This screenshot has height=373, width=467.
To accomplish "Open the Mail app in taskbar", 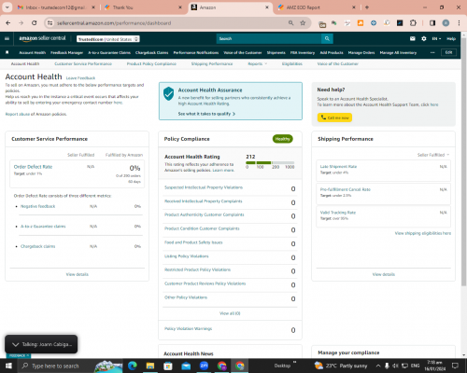I will 186,366.
